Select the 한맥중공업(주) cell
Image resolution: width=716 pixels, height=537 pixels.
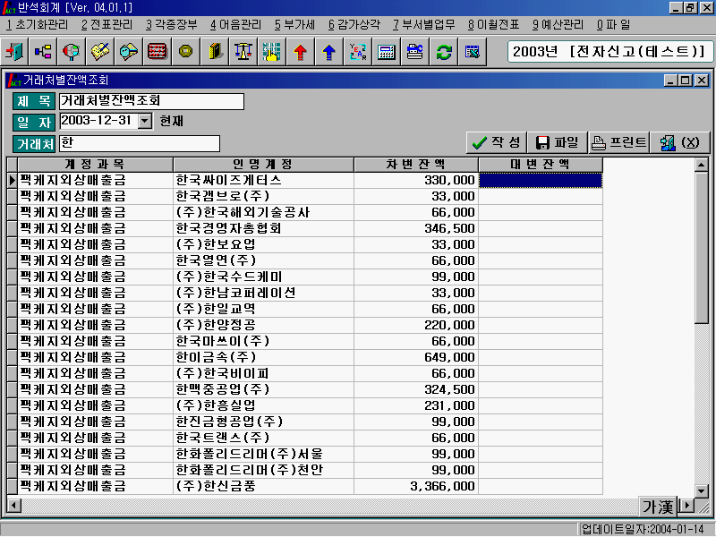[263, 389]
